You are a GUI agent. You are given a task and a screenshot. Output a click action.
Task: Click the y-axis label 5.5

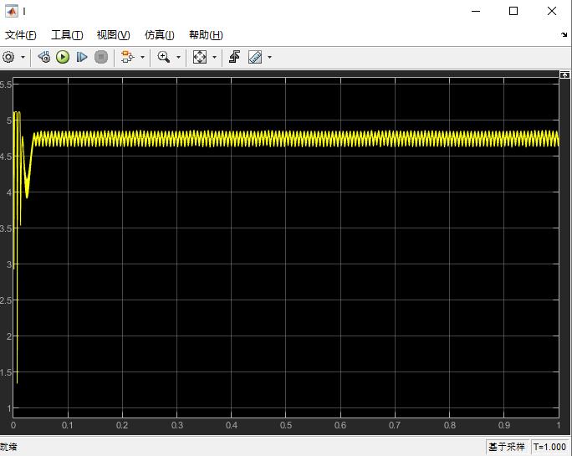6,85
